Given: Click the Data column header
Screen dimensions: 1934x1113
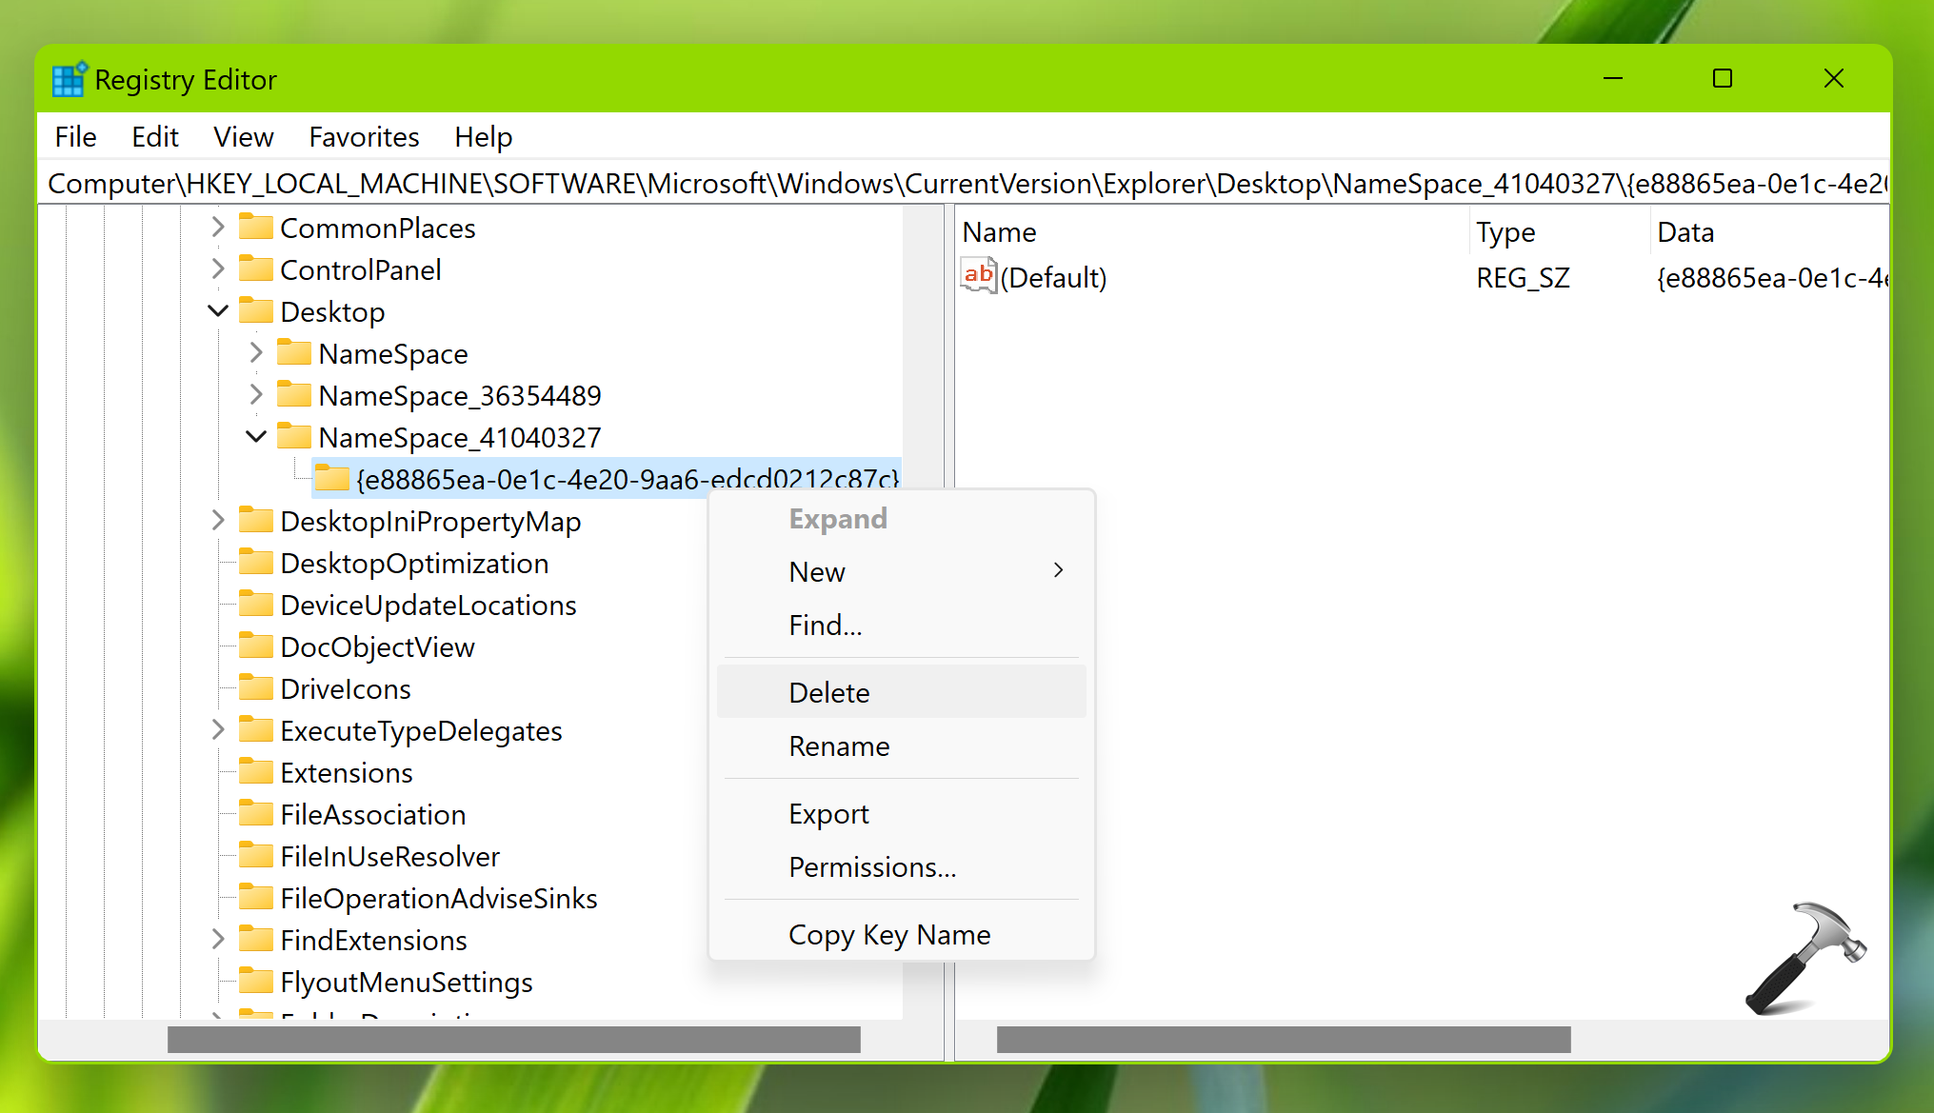Looking at the screenshot, I should tap(1685, 231).
